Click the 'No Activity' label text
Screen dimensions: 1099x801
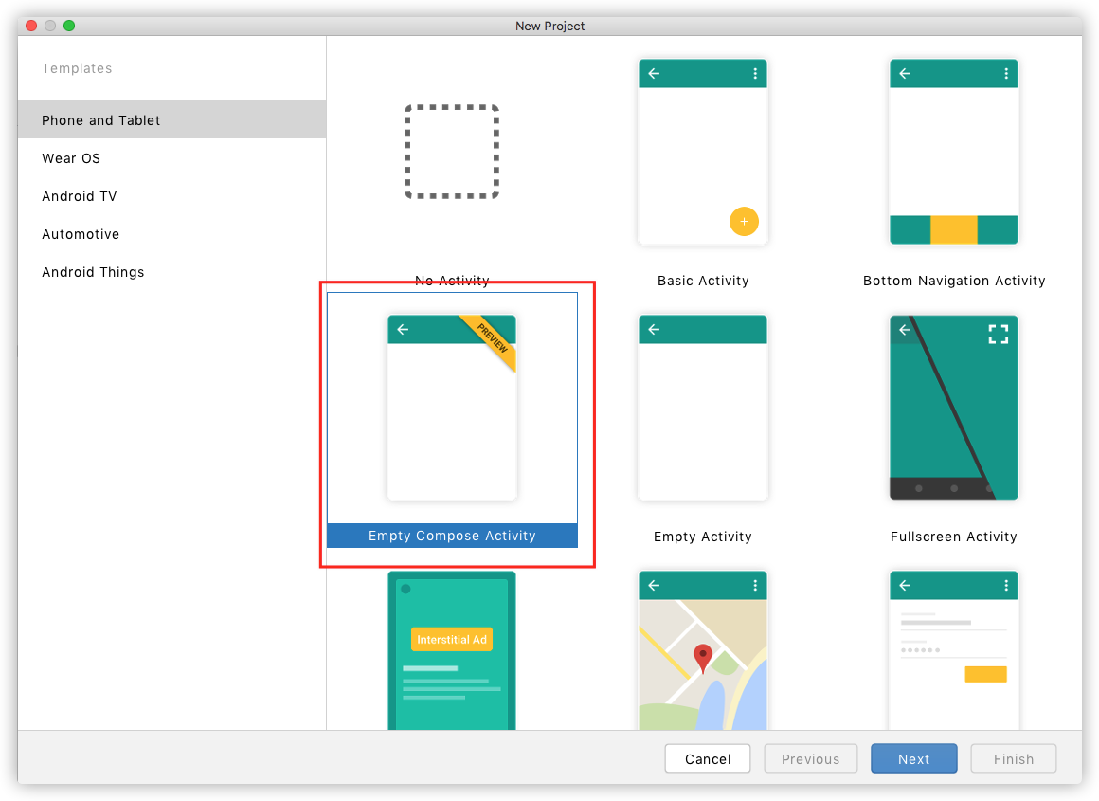pos(452,281)
